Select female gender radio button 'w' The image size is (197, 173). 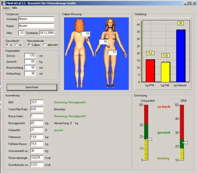coord(7,45)
